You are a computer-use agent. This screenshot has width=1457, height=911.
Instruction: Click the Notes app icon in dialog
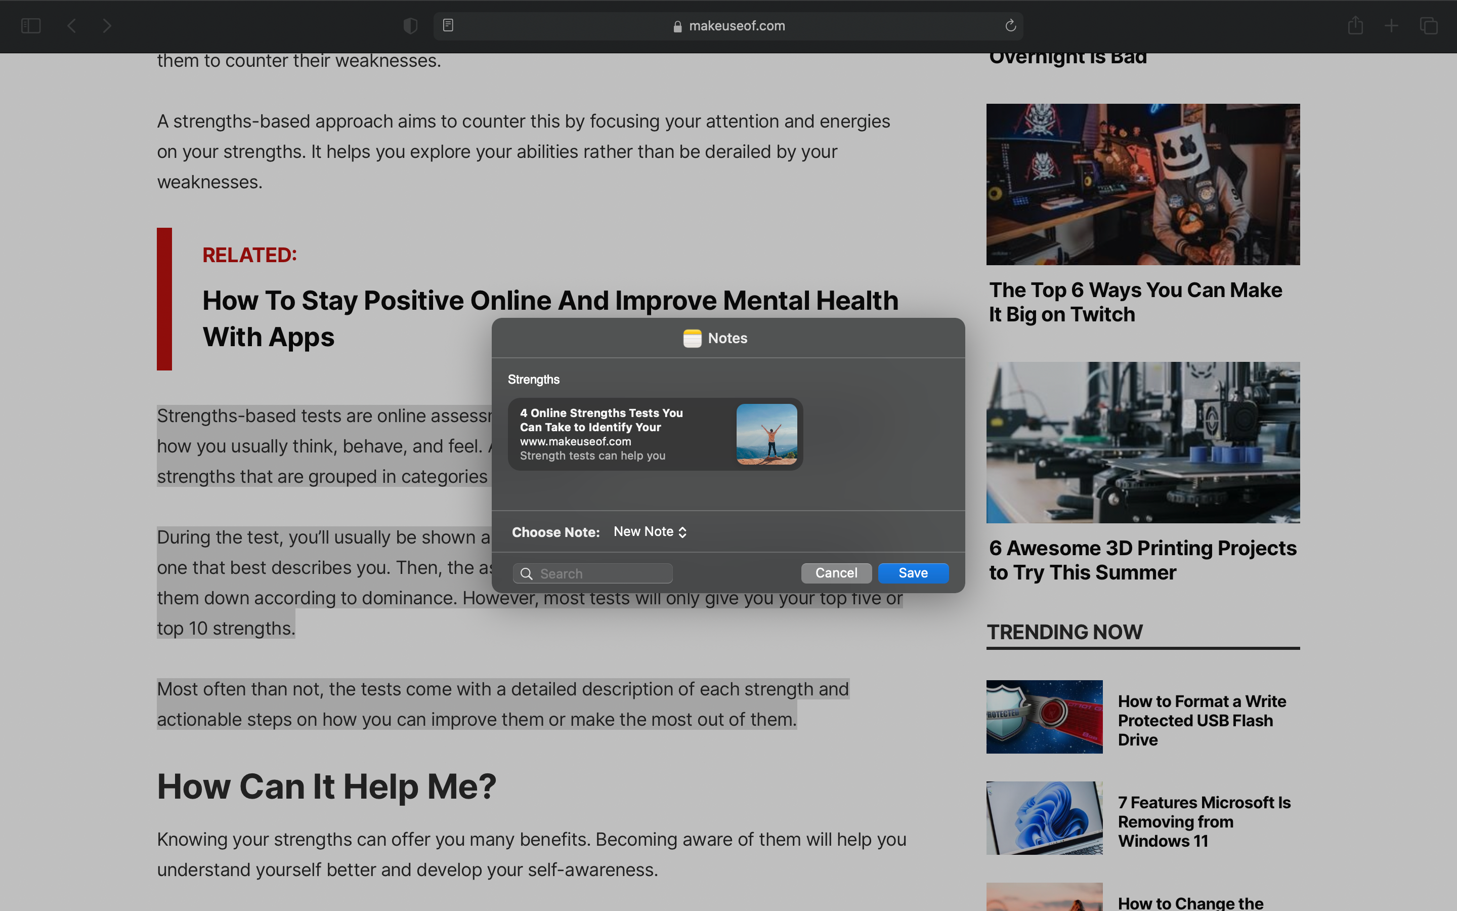691,337
